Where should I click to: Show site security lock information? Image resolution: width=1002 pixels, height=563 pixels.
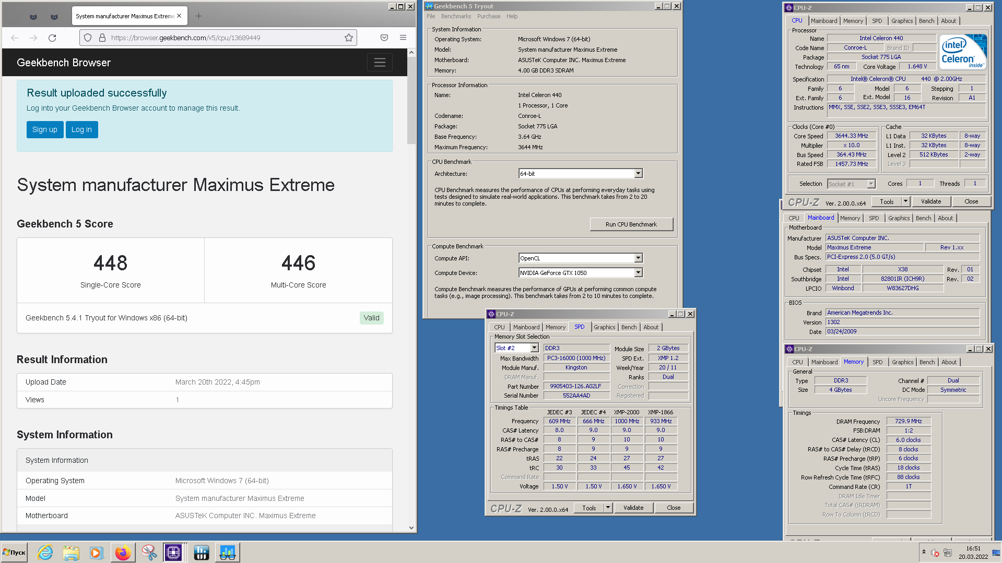point(102,38)
